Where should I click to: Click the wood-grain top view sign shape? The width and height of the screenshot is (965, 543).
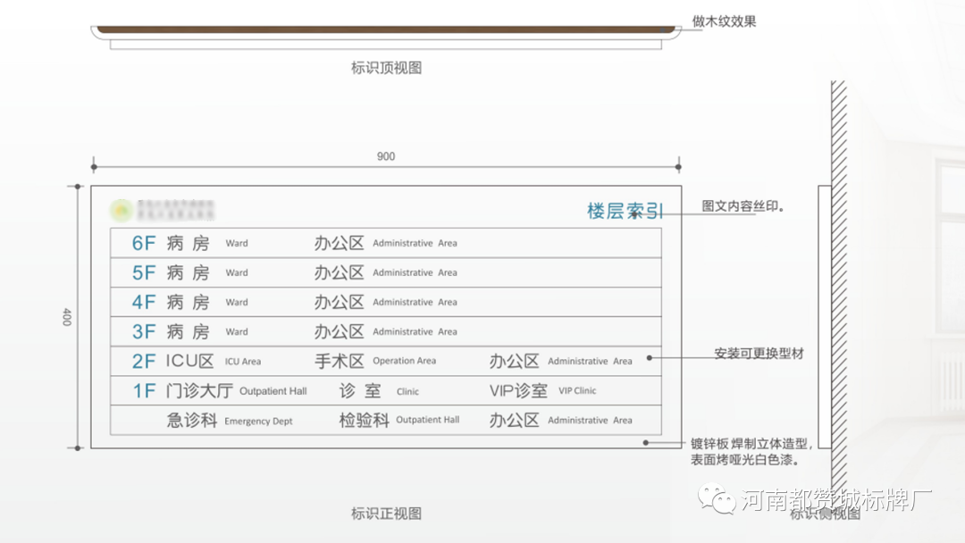[384, 29]
